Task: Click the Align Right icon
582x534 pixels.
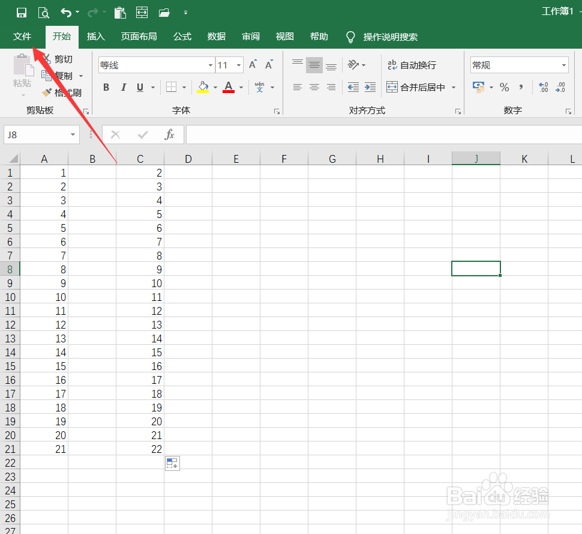Action: pyautogui.click(x=331, y=87)
